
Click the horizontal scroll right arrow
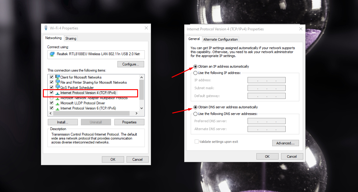click(137, 113)
